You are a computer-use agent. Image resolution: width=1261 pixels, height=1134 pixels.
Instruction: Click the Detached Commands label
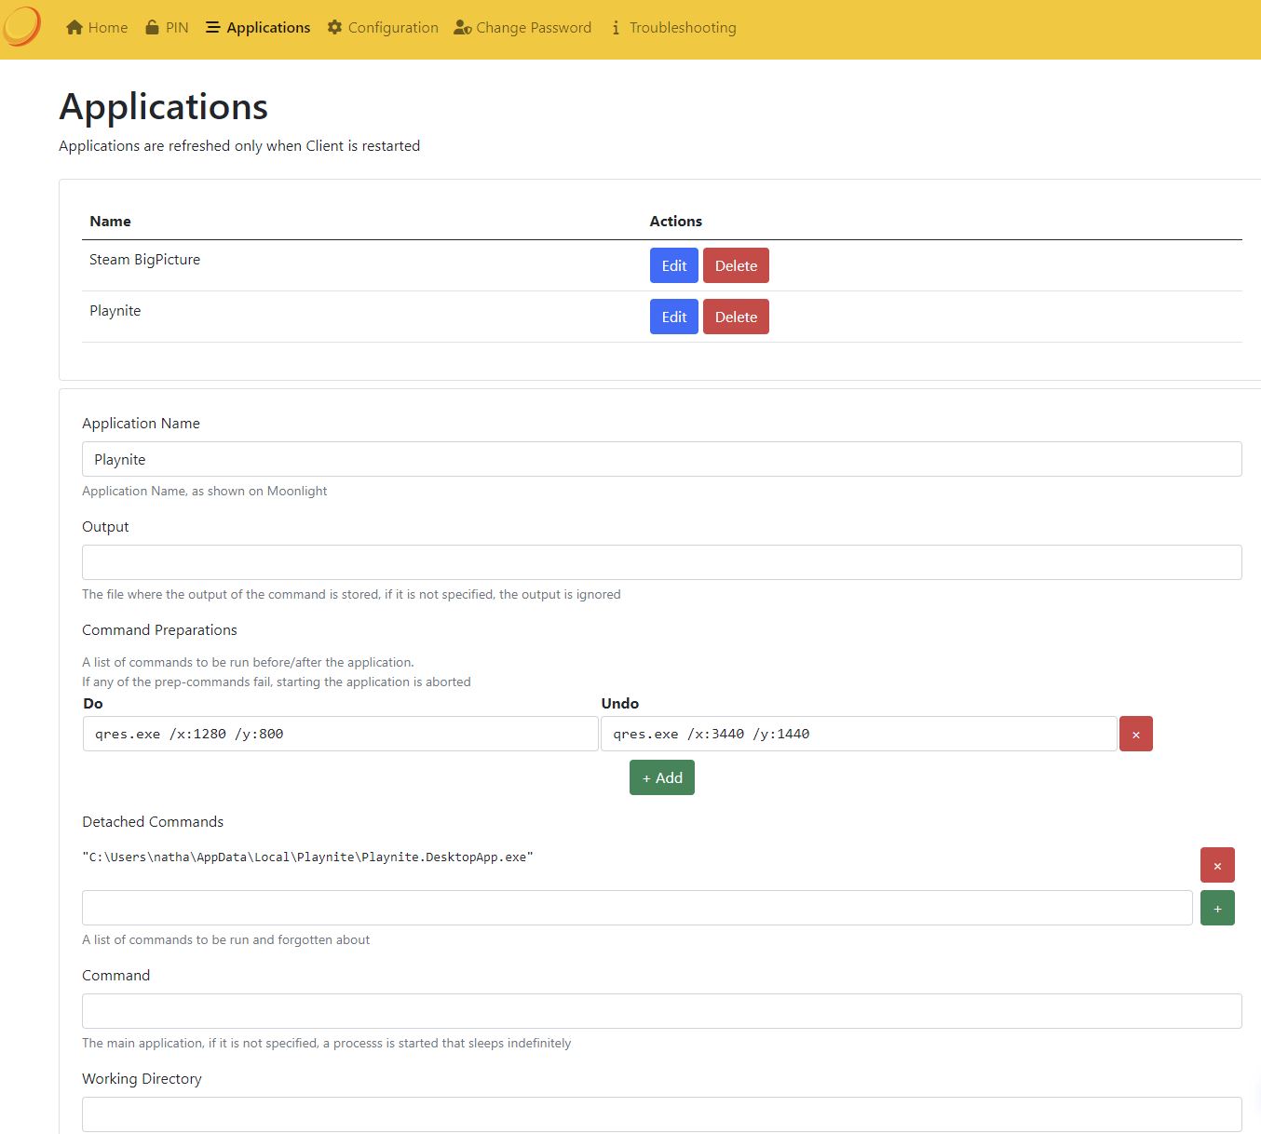coord(153,822)
